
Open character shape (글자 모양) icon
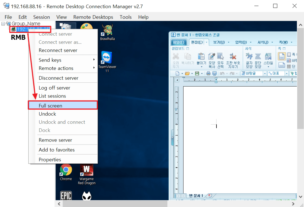tap(249, 57)
